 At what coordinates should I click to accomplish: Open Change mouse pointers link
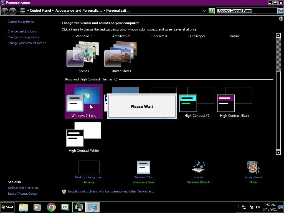[23, 37]
